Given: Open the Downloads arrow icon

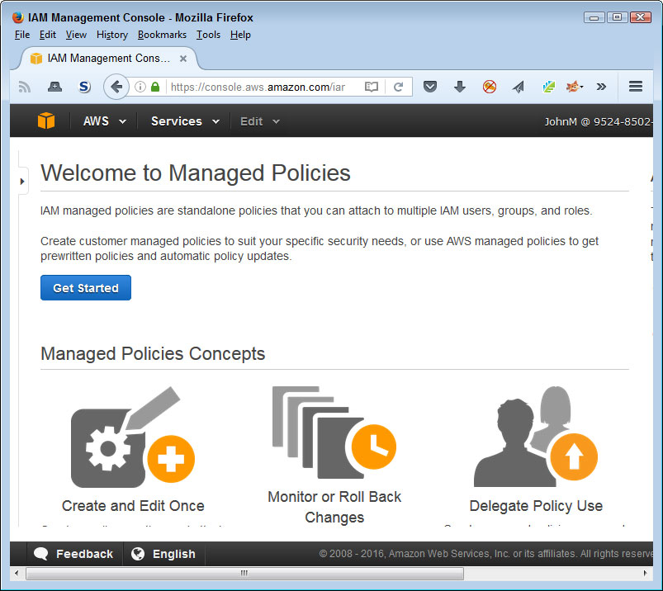Looking at the screenshot, I should (460, 87).
